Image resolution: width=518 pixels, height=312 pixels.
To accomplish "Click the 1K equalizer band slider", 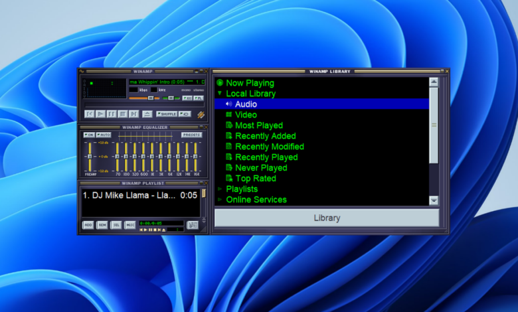I will pos(152,157).
